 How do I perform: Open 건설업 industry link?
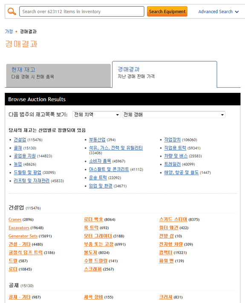[20, 139]
